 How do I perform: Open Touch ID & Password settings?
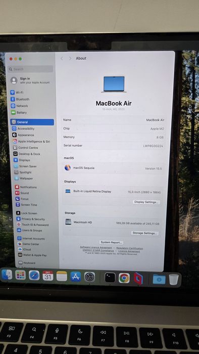(33, 225)
